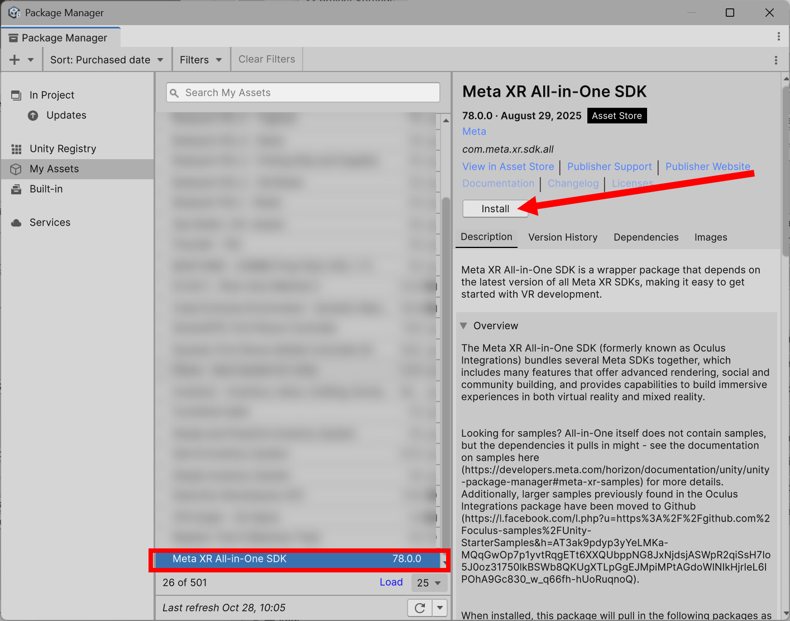This screenshot has width=790, height=621.
Task: Click the Search My Assets field
Action: (x=303, y=93)
